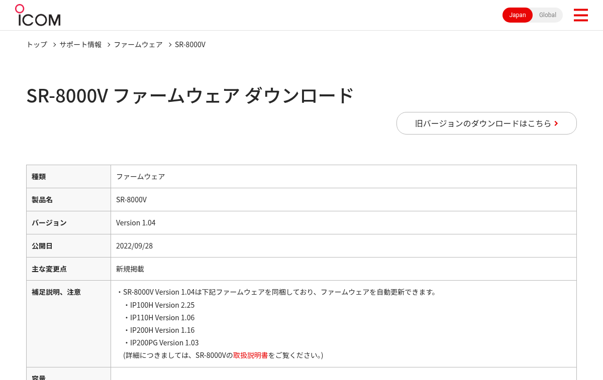Click the 主な変更点 row header
The image size is (603, 380).
(x=68, y=269)
